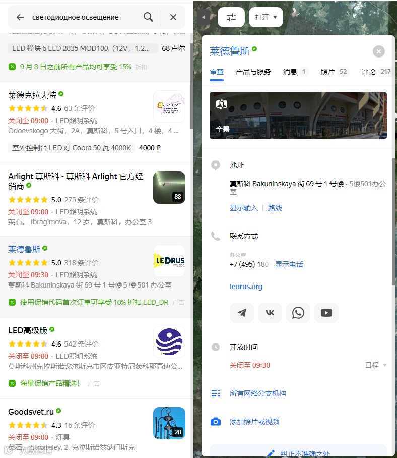Click the 318 条评价 rating text
The width and height of the screenshot is (397, 458).
click(x=82, y=263)
